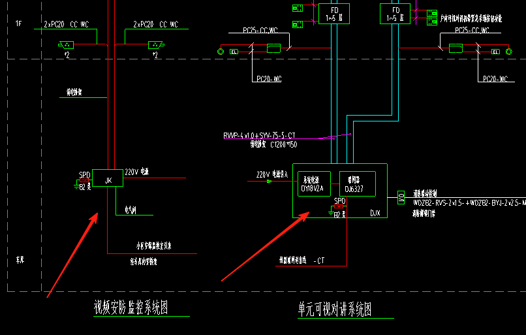This screenshot has height=335, width=526.
Task: Click the camera symbol right of the red riser
Action: click(156, 44)
